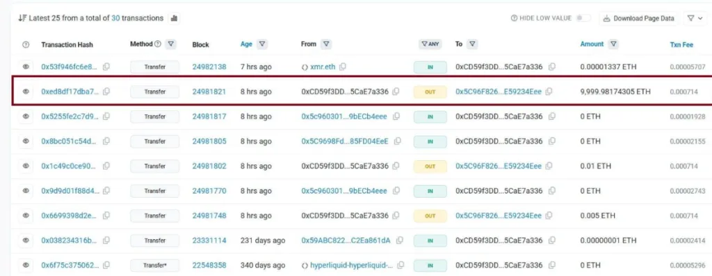Copy From address in block 24981821 row
Viewport: 712px width, 276px height.
coord(396,92)
